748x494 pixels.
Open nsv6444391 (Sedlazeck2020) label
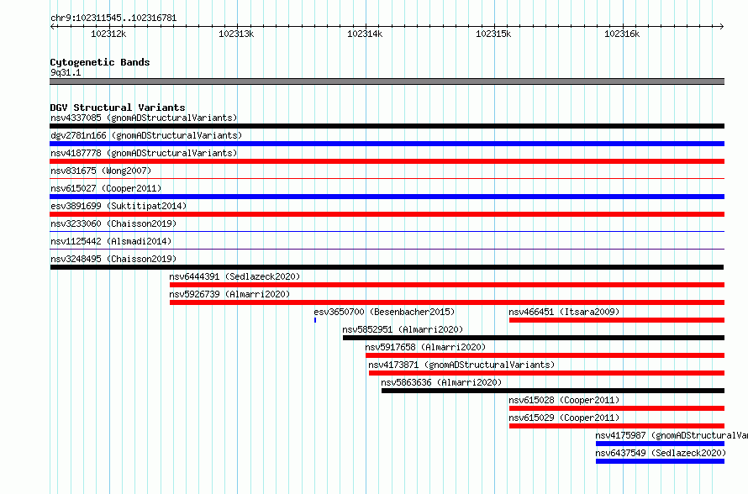(x=234, y=276)
